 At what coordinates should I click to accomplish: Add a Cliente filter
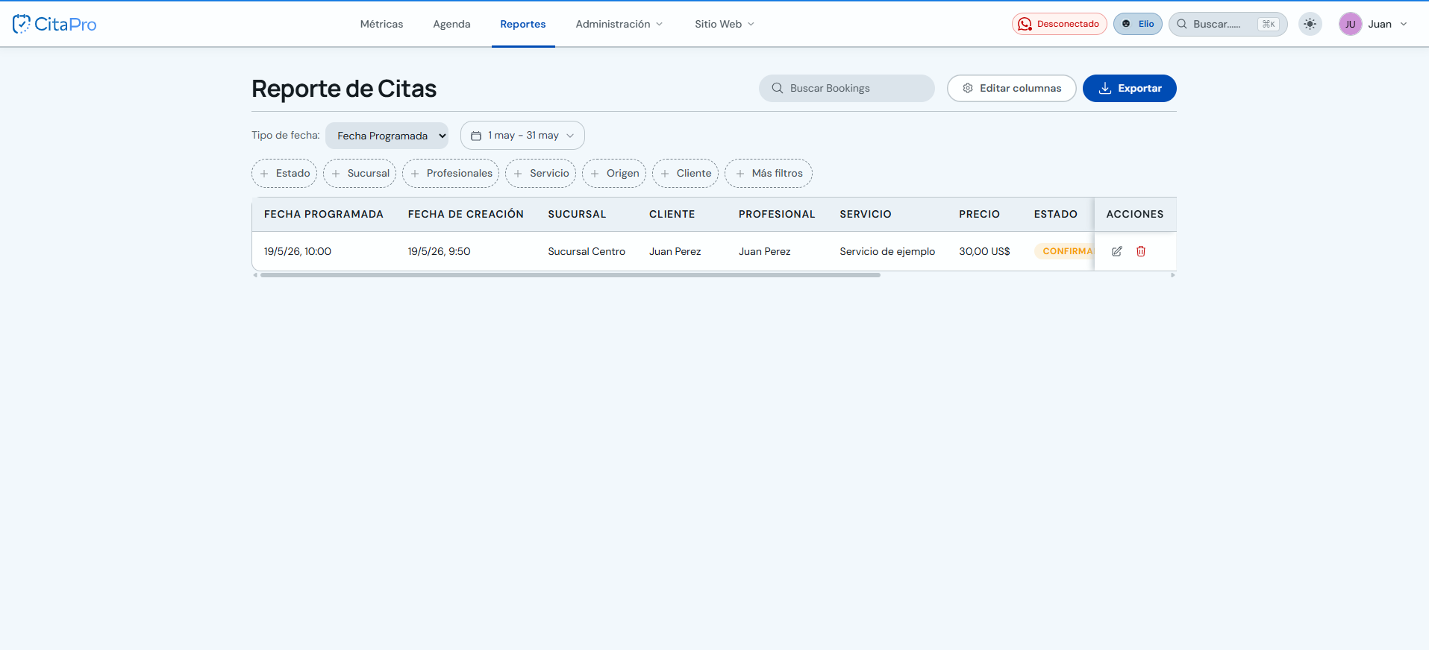tap(685, 173)
